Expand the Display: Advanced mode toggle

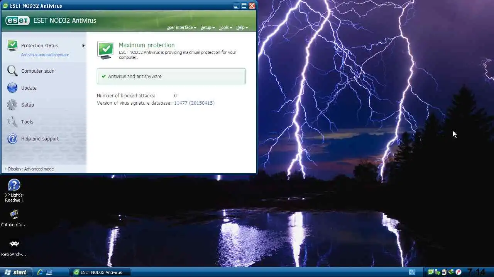pos(29,169)
